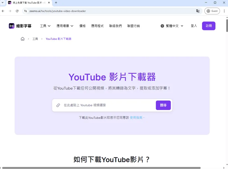This screenshot has height=169, width=228.
Task: Click the 工具 breadcrumb link
Action: [x=35, y=39]
